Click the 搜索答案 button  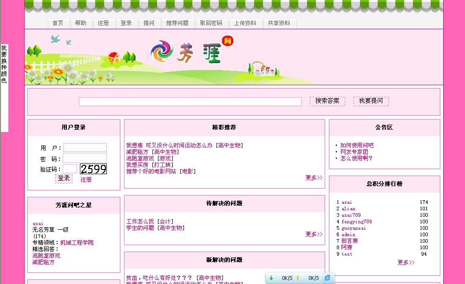327,101
